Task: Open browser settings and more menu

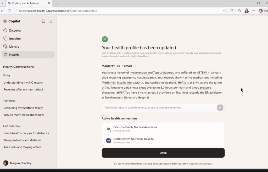Action: [x=253, y=11]
